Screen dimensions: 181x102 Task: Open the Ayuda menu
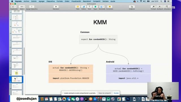click(x=113, y=1)
